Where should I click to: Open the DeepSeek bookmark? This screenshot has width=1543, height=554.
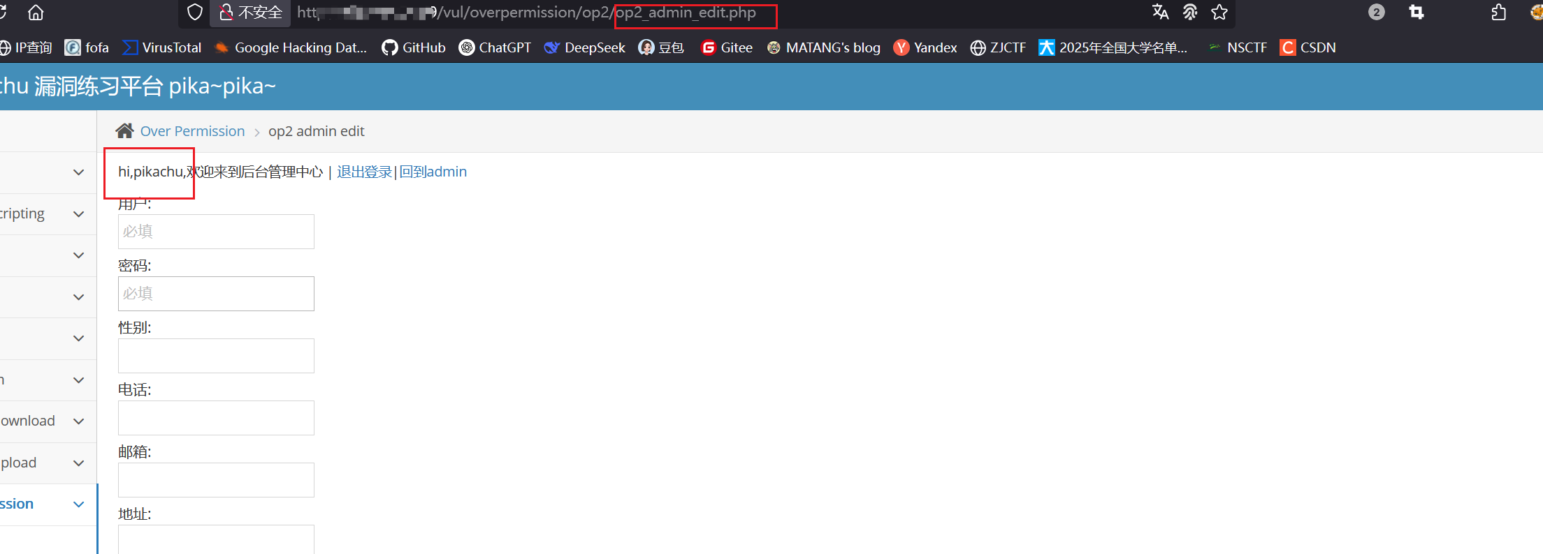(584, 47)
